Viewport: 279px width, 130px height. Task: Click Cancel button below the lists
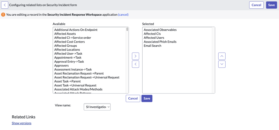pyautogui.click(x=133, y=98)
